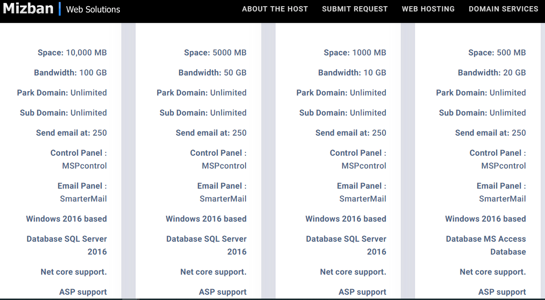Click Sub Domain in the 1000 MB plan
This screenshot has width=545, height=300.
342,113
